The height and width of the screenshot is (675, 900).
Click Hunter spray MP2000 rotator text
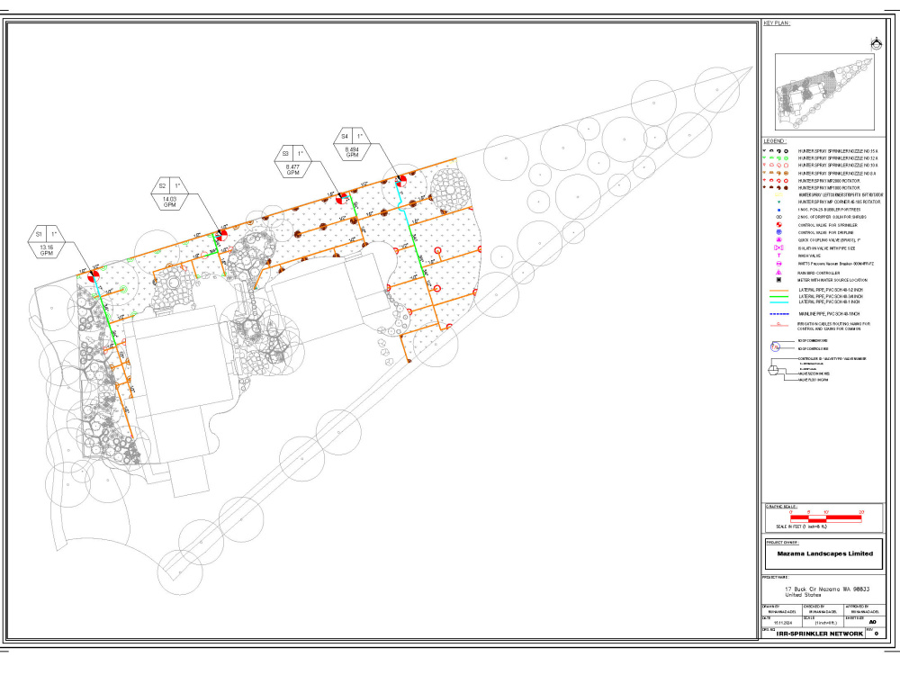[829, 181]
